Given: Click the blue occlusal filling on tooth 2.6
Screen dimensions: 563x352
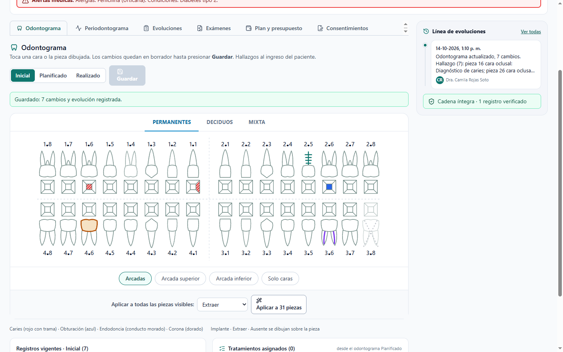Looking at the screenshot, I should pyautogui.click(x=329, y=187).
